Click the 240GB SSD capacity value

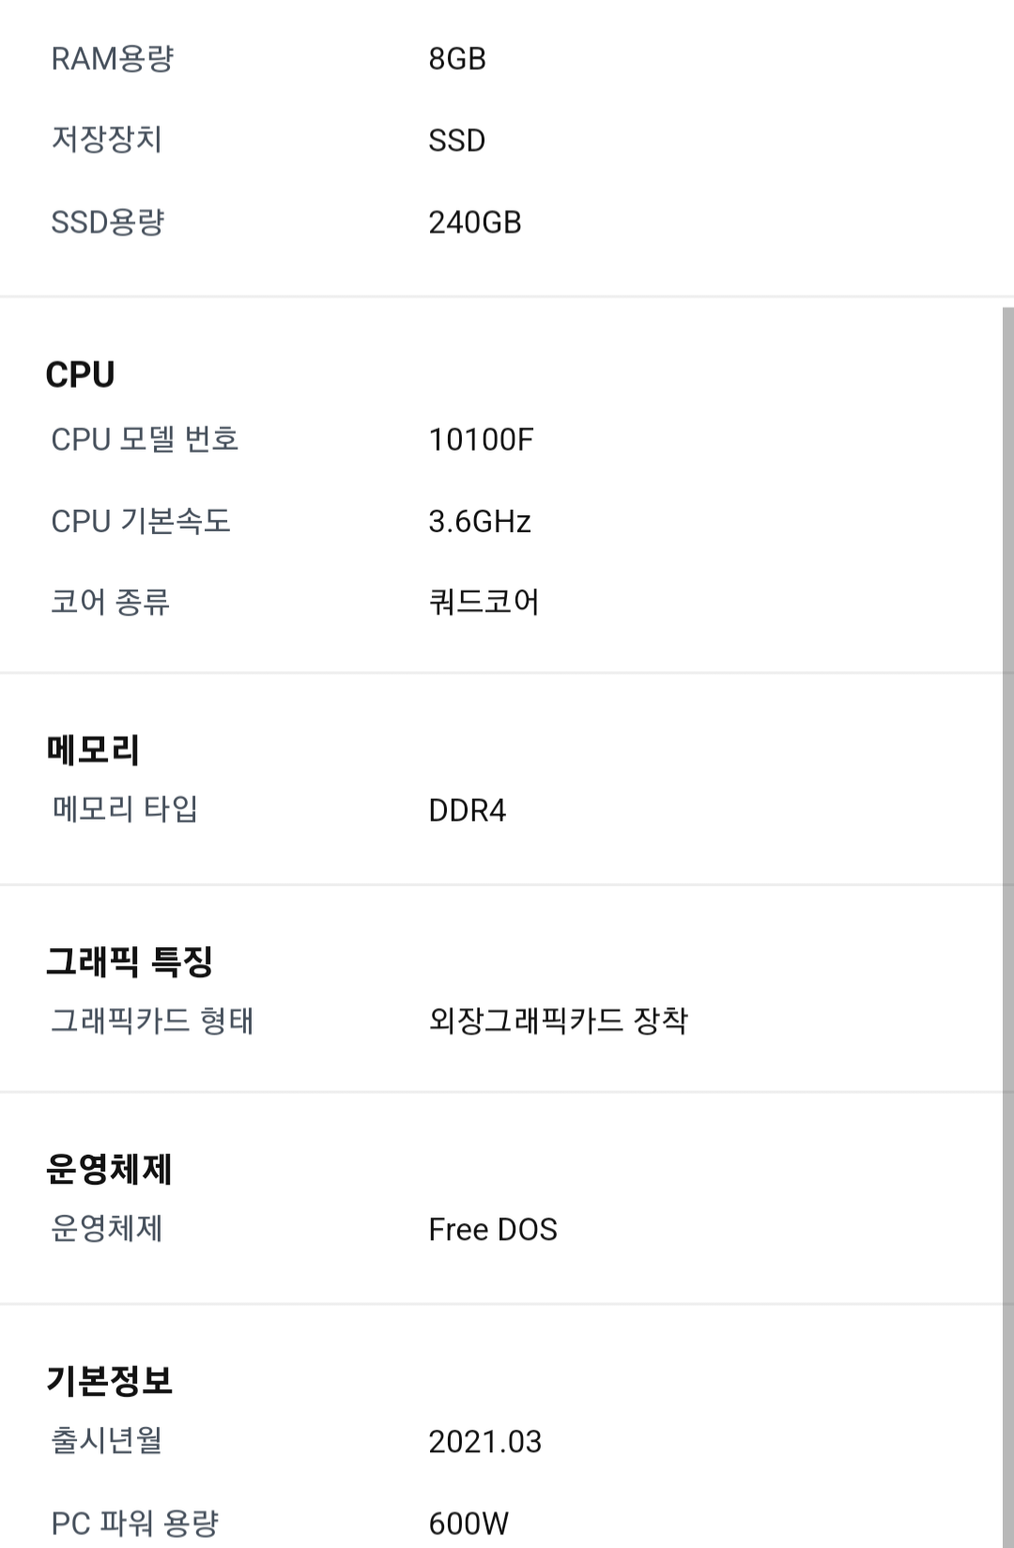tap(474, 222)
